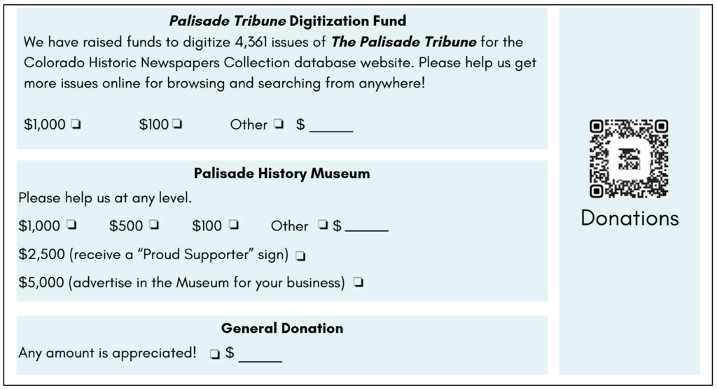Check the $2,500 Proud Supporter sign box
Image resolution: width=717 pixels, height=390 pixels.
tap(300, 256)
